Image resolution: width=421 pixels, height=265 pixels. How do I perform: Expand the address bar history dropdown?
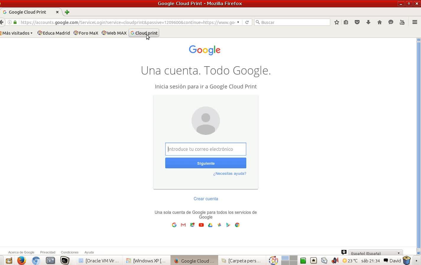(238, 22)
